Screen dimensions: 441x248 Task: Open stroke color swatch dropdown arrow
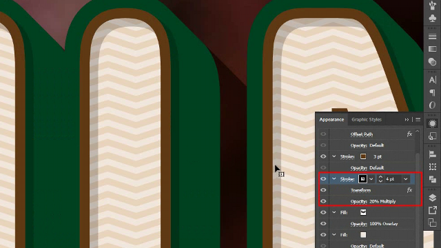click(371, 179)
